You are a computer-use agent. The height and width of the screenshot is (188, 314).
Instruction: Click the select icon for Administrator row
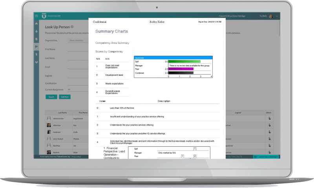click(269, 118)
